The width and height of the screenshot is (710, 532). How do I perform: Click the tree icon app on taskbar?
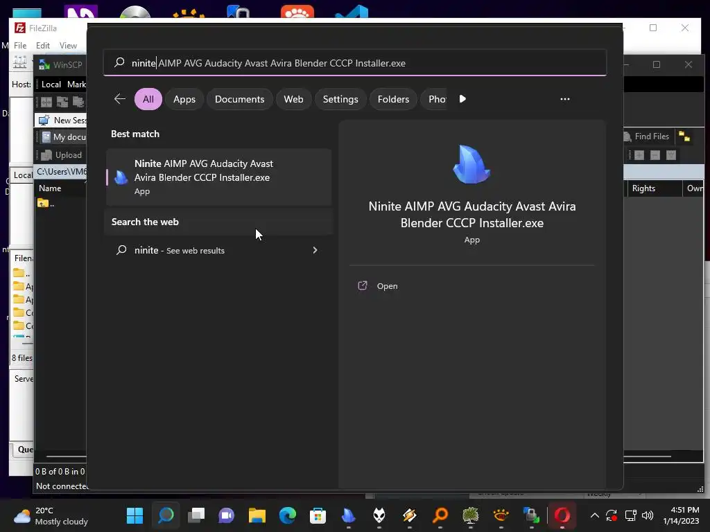[471, 515]
